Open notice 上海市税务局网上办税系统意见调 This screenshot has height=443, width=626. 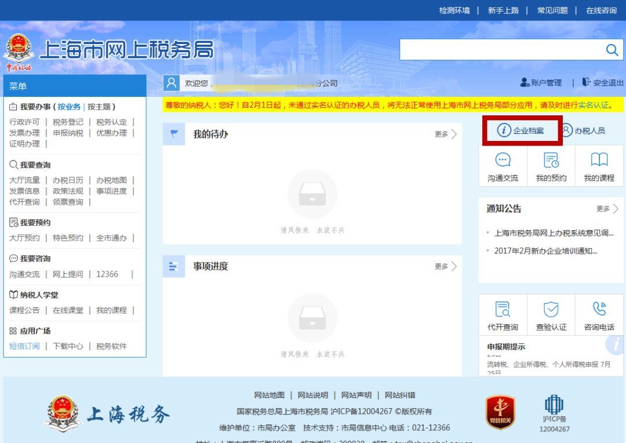tap(554, 233)
